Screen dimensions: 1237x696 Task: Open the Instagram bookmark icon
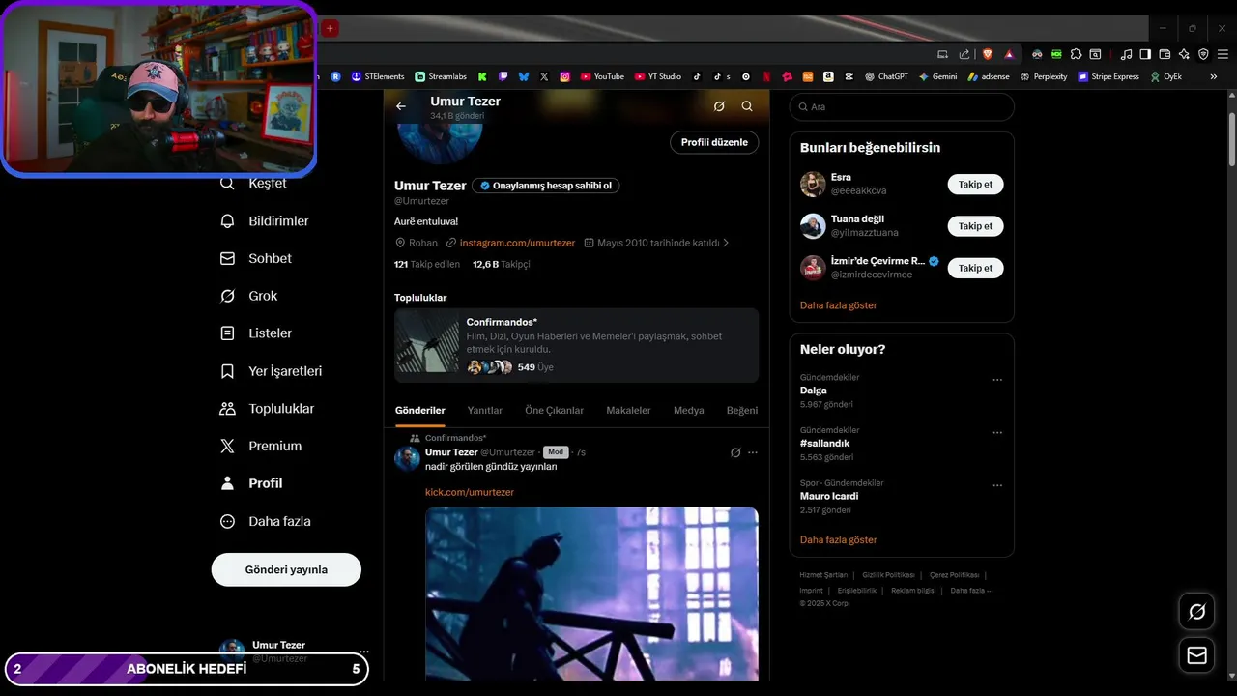tap(565, 76)
